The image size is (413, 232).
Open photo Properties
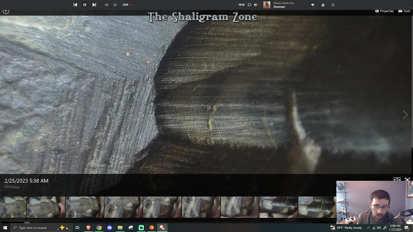coord(384,11)
